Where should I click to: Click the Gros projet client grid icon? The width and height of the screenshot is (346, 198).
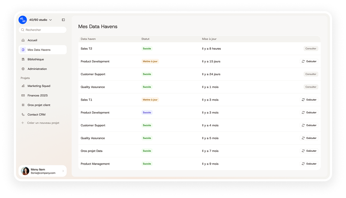coord(23,105)
